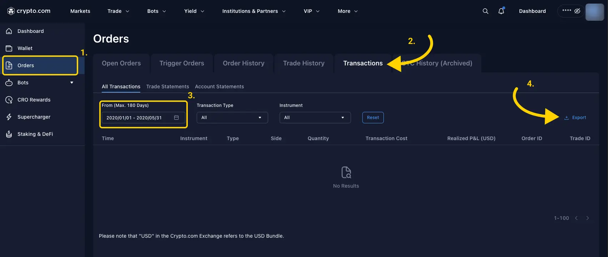608x257 pixels.
Task: Open Institutions & Partners dropdown
Action: pyautogui.click(x=254, y=11)
